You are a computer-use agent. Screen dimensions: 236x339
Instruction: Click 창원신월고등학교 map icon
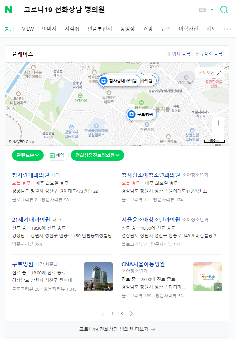point(192,130)
